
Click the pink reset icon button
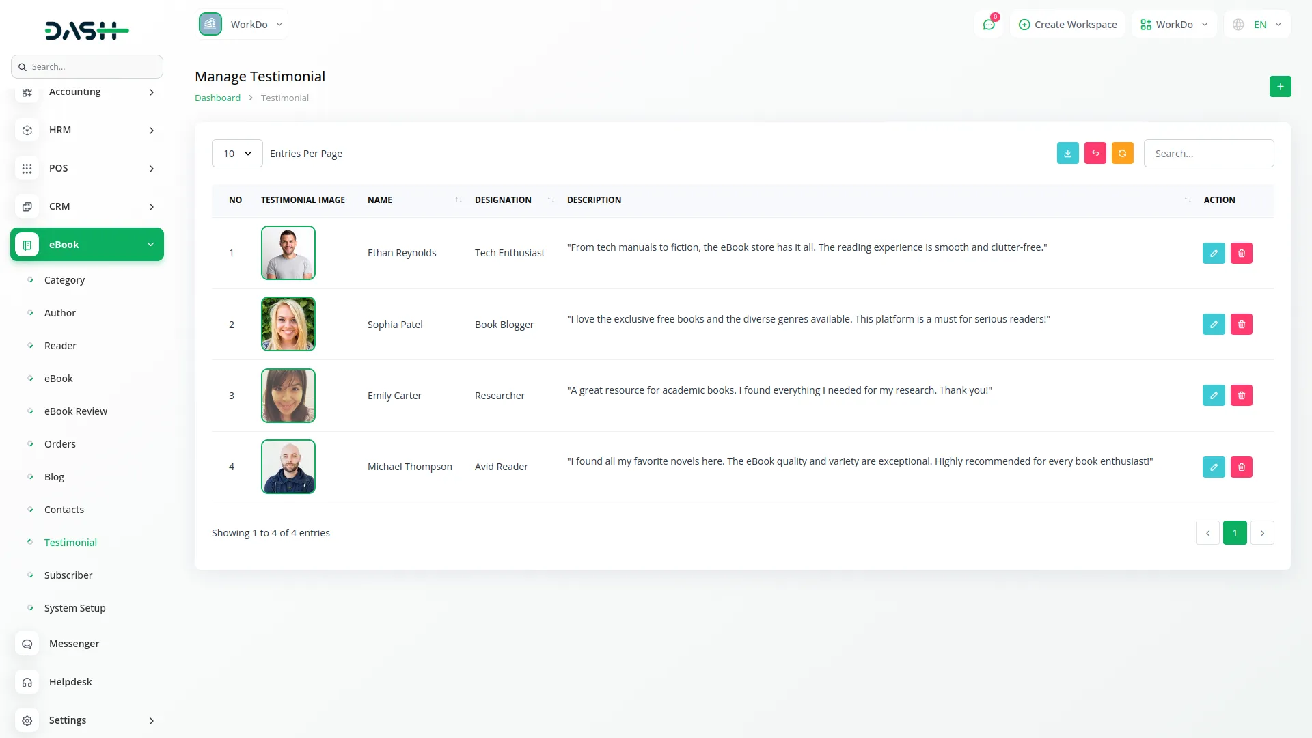point(1095,154)
